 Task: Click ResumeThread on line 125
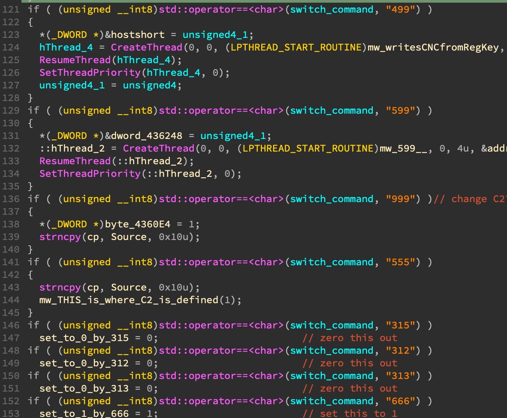[75, 60]
